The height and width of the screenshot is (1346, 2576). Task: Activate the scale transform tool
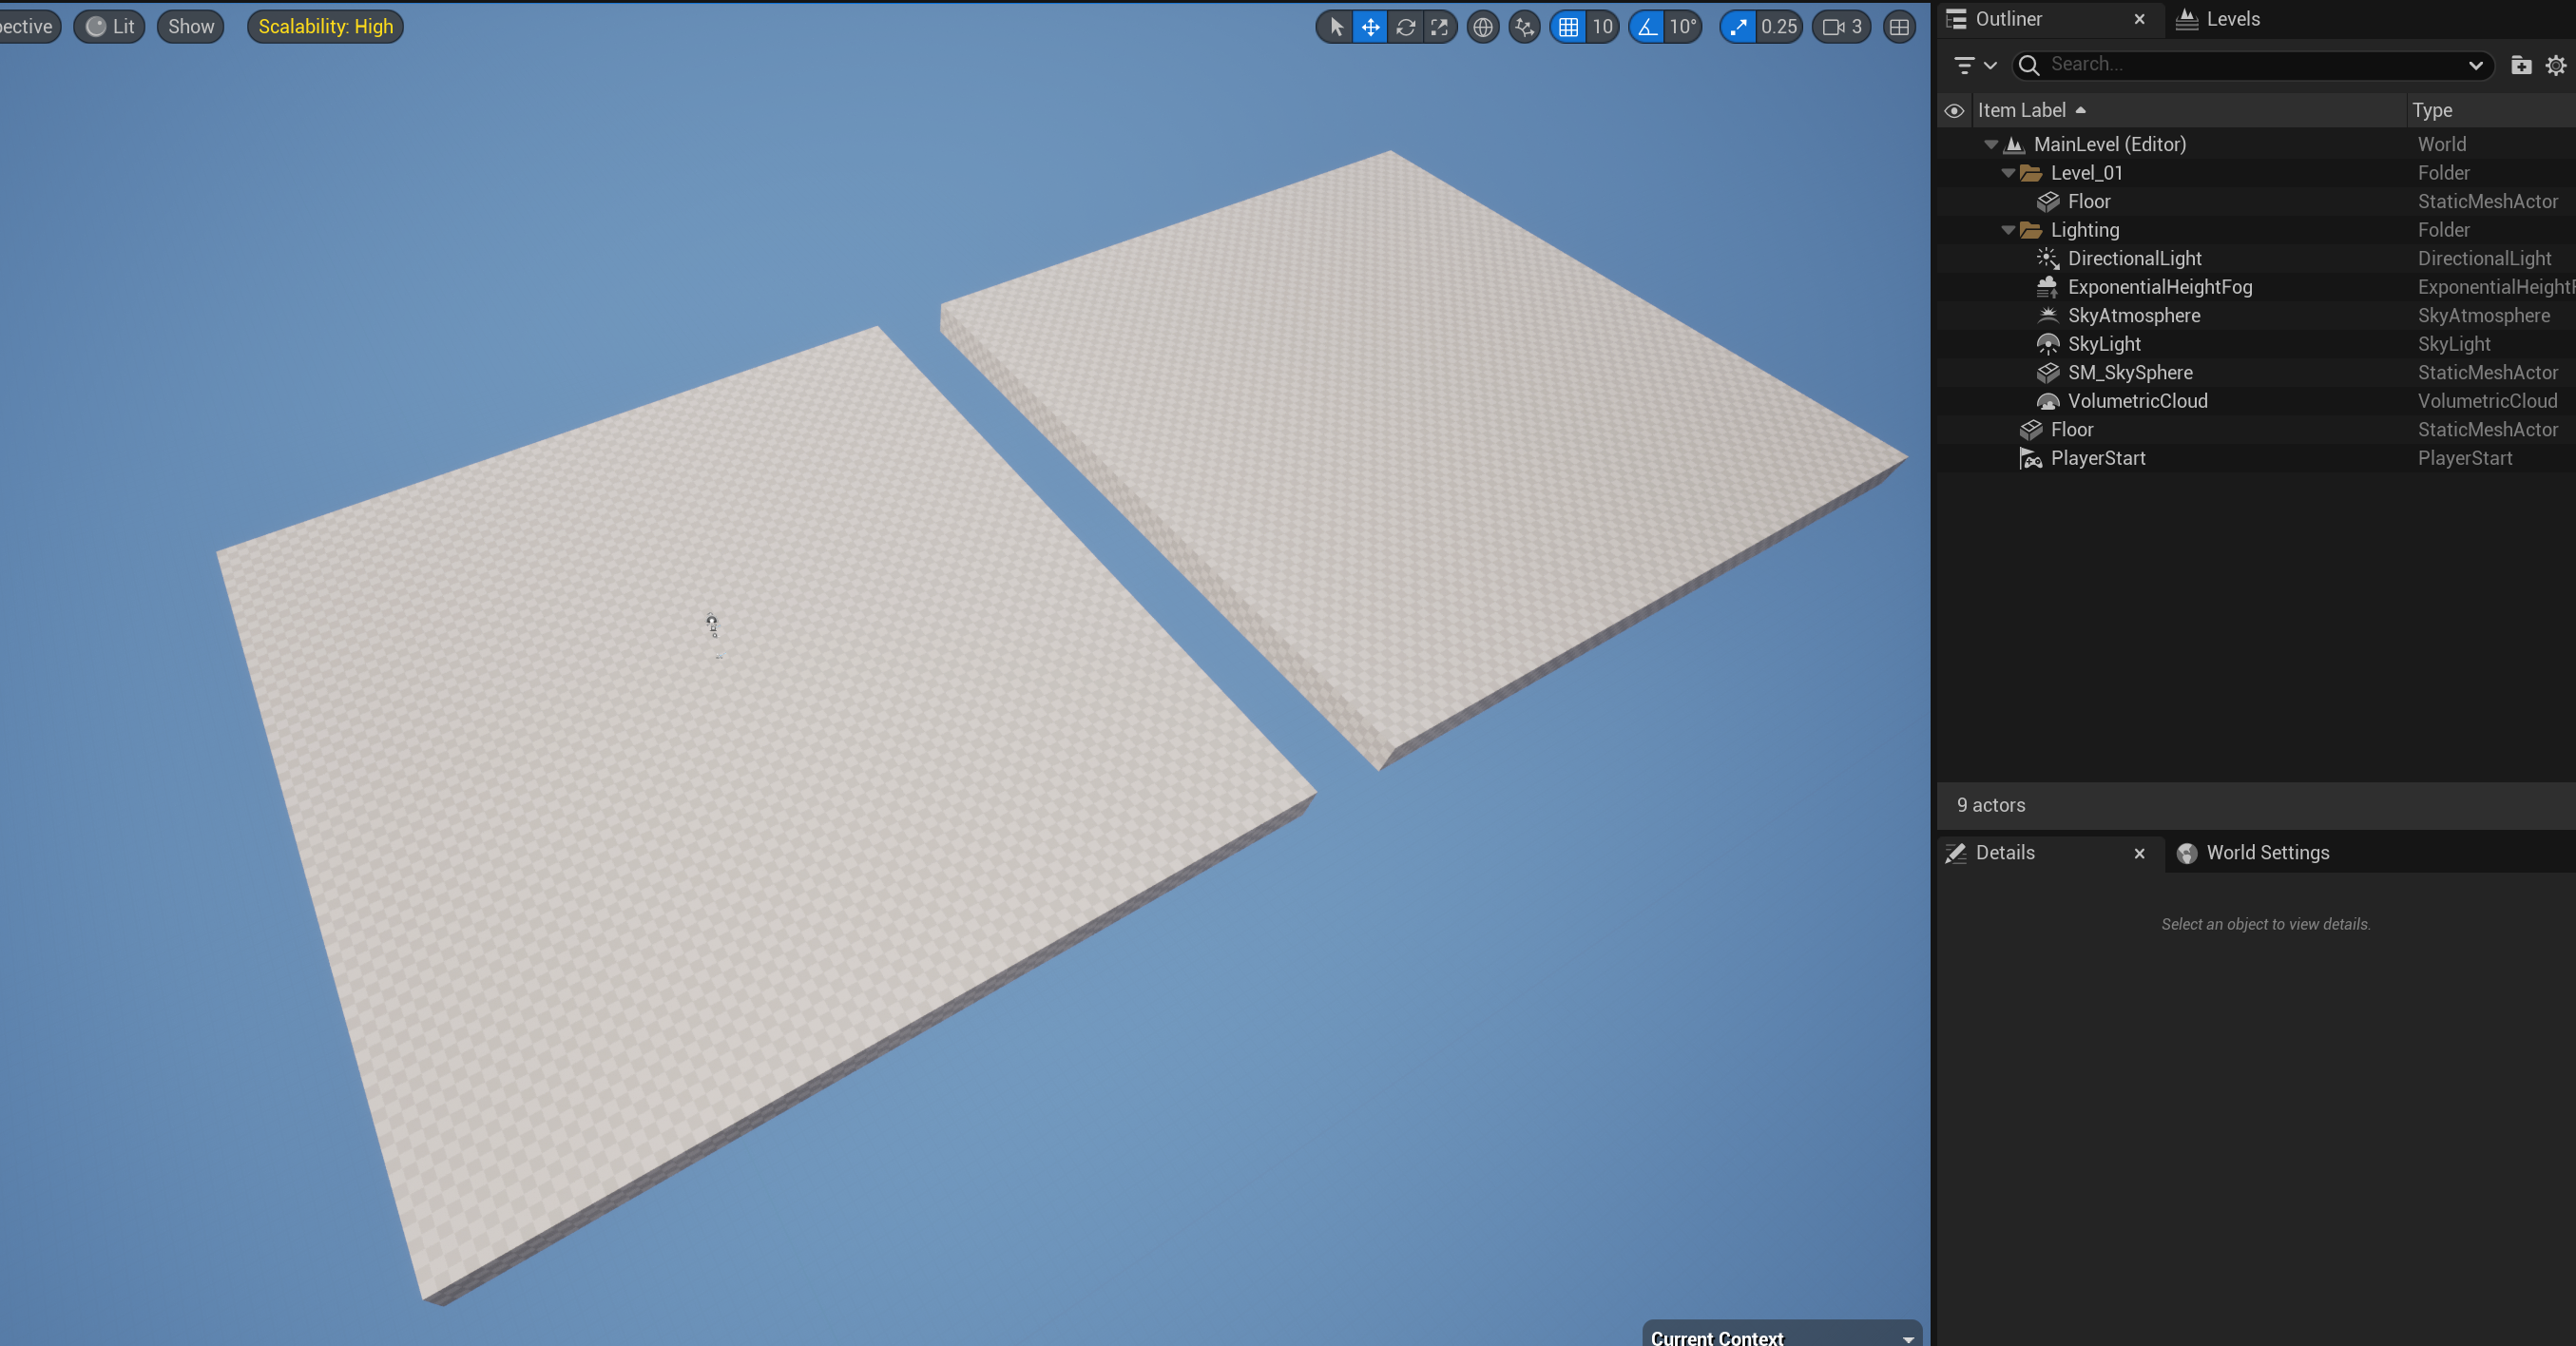coord(1439,27)
